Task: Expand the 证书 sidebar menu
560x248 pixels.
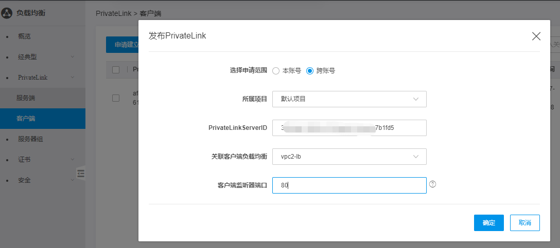Action: click(x=43, y=160)
